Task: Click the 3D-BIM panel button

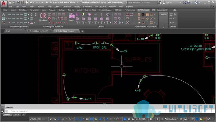Action: click(x=163, y=14)
